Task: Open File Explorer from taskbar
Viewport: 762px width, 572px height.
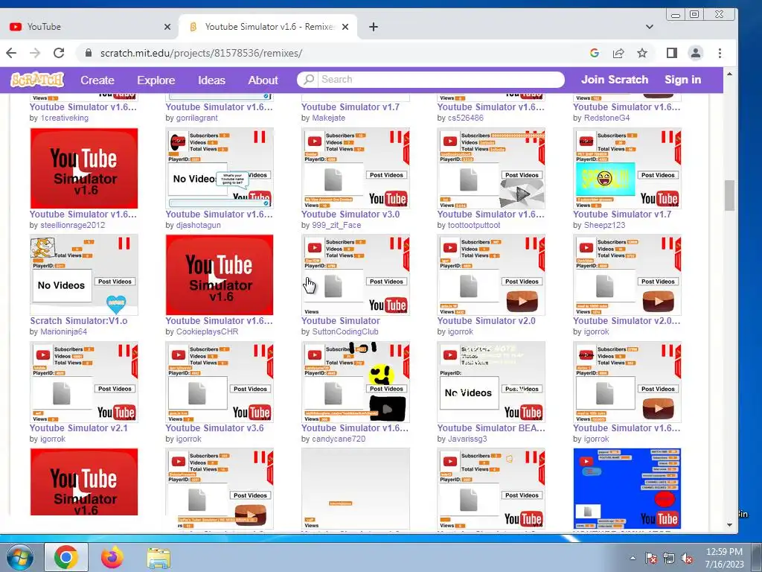Action: coord(159,557)
